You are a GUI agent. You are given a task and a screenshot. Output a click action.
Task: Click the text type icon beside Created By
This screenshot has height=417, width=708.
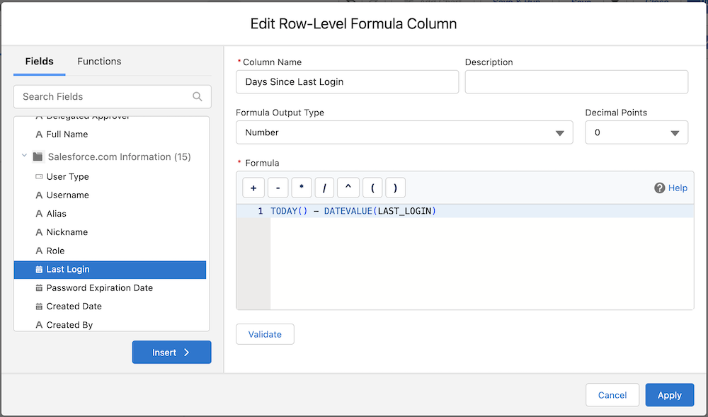(39, 325)
